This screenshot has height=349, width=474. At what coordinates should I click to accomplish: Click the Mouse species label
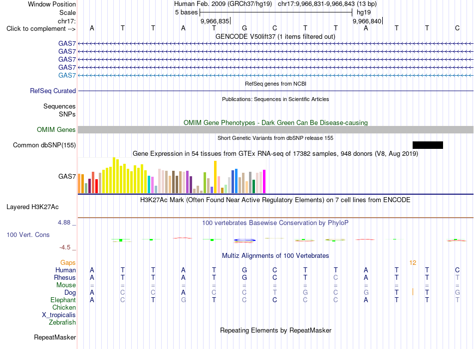tap(66, 285)
